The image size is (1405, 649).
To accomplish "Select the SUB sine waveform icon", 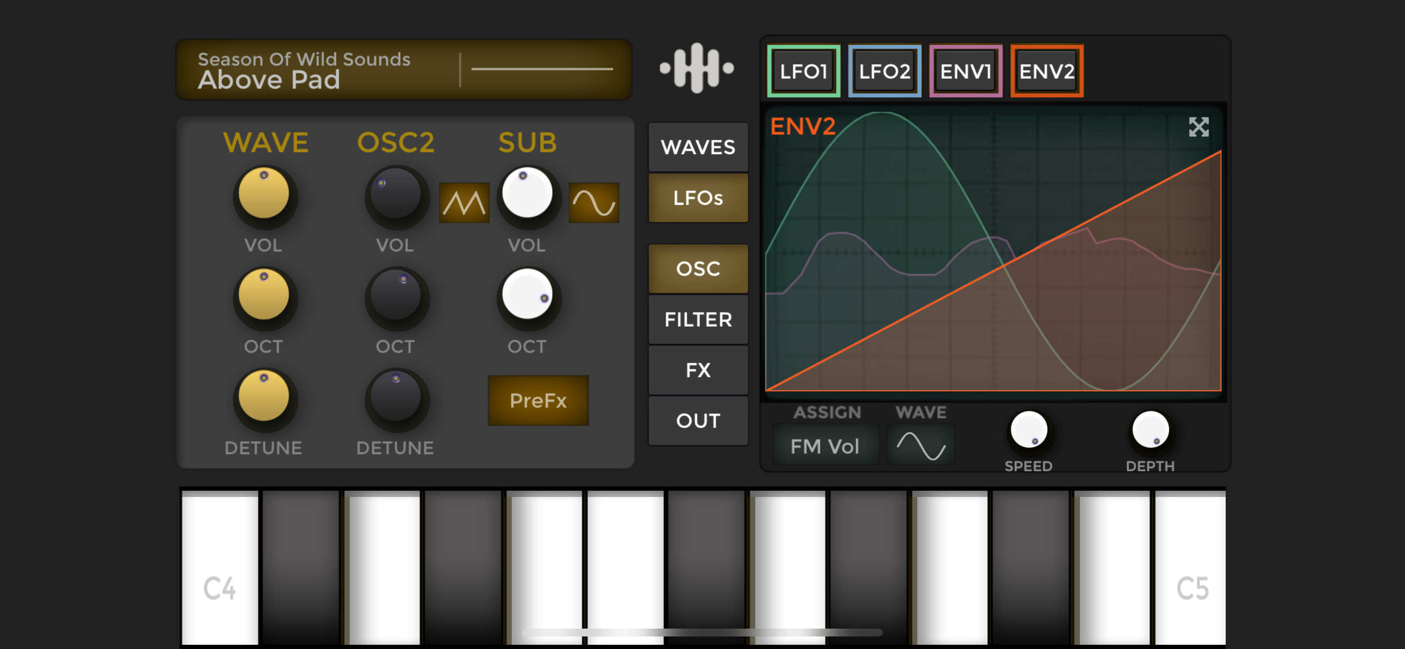I will click(x=593, y=203).
